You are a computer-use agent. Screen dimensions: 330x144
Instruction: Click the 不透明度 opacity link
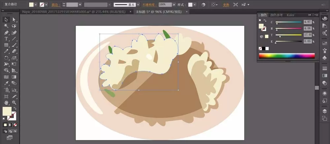149,5
